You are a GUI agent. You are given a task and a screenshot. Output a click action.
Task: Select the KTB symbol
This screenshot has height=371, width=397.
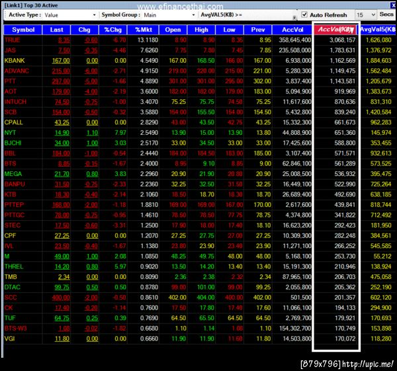coord(10,194)
